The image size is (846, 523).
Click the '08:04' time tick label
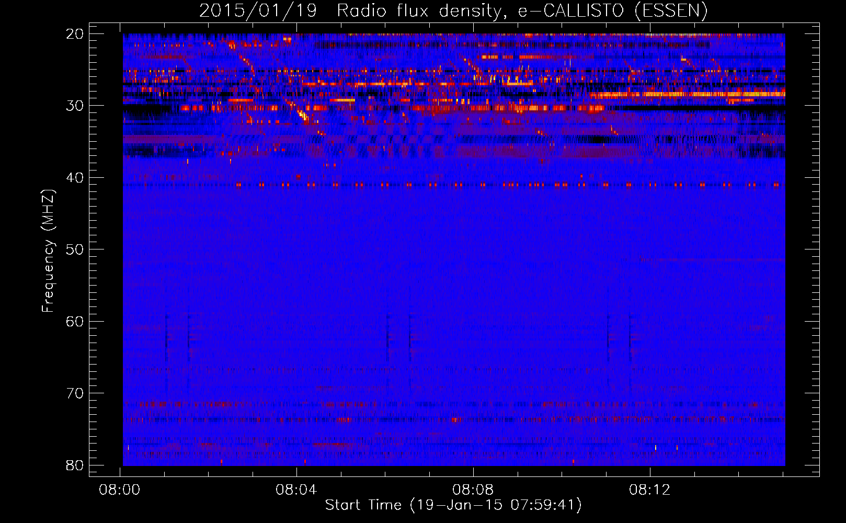click(x=296, y=490)
